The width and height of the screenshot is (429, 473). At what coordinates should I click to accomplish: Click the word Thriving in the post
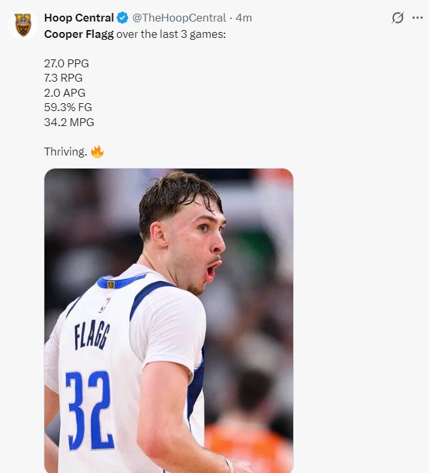click(65, 152)
